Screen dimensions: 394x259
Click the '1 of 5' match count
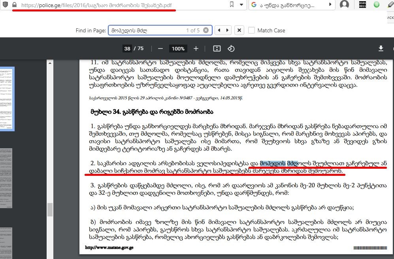[193, 30]
